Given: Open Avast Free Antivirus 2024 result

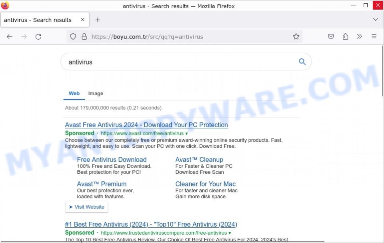Looking at the screenshot, I should (x=146, y=125).
